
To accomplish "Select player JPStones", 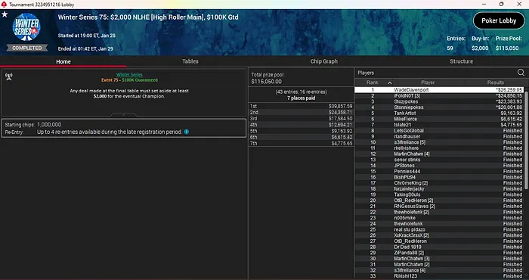I will [439, 166].
